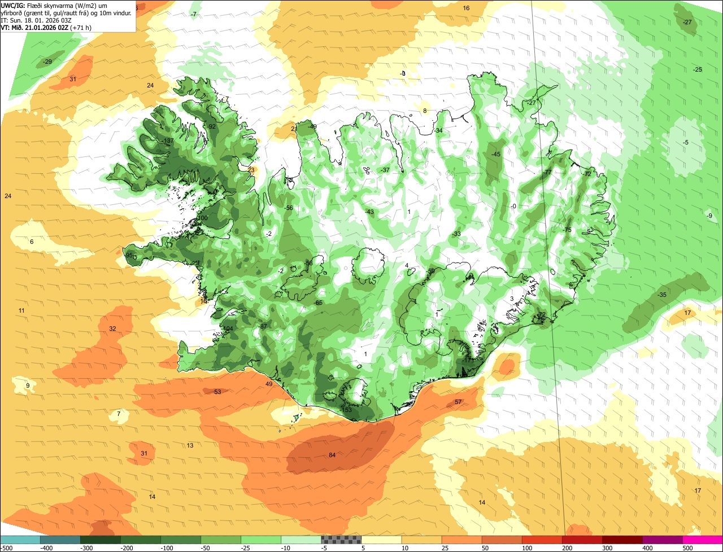Click the '84' flux value south of Iceland
Viewport: 723px width, 552px height.
[x=332, y=455]
